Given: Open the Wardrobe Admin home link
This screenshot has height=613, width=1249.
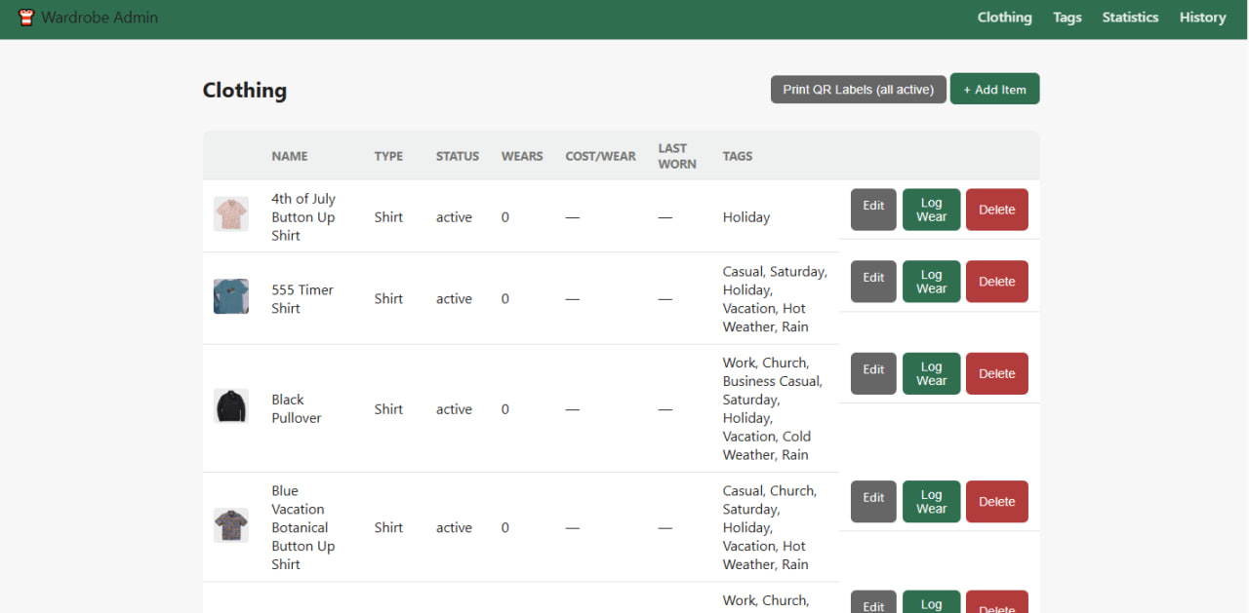Looking at the screenshot, I should point(88,18).
